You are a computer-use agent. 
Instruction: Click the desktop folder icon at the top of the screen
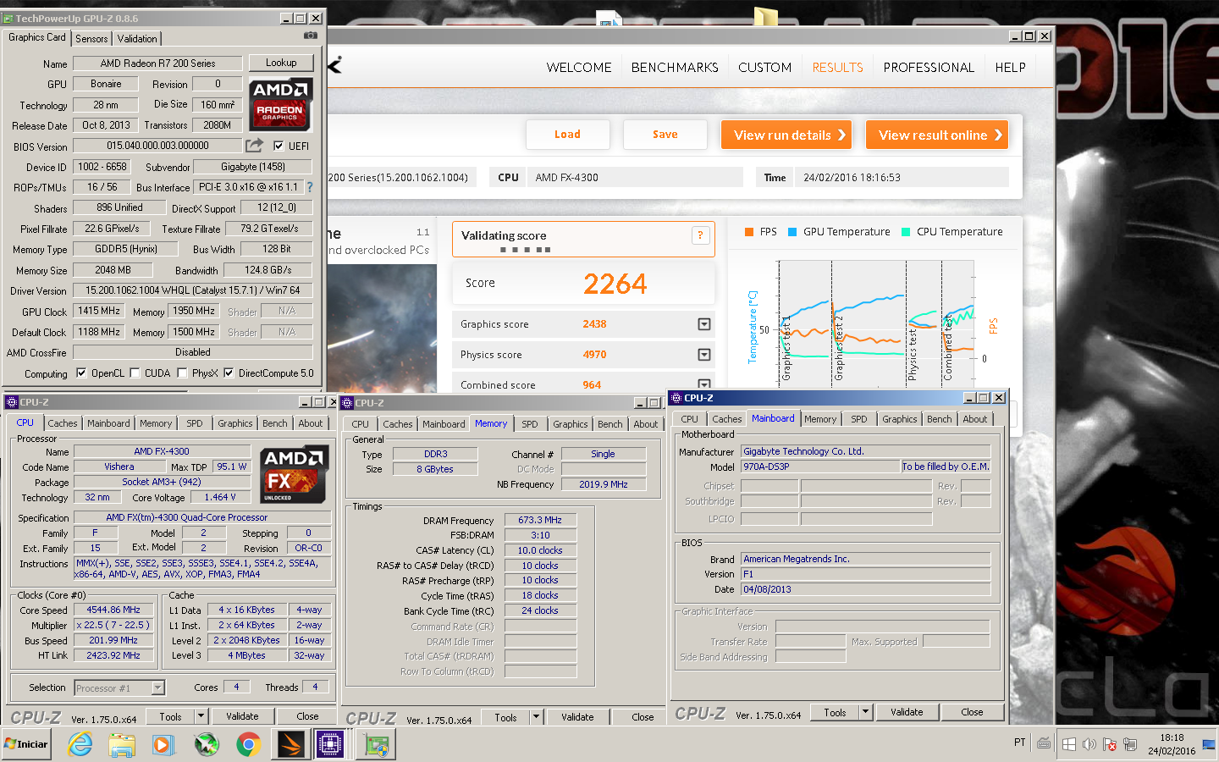766,17
